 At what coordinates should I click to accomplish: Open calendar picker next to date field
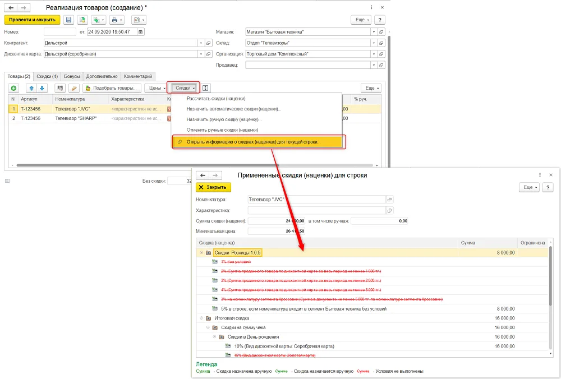(141, 32)
